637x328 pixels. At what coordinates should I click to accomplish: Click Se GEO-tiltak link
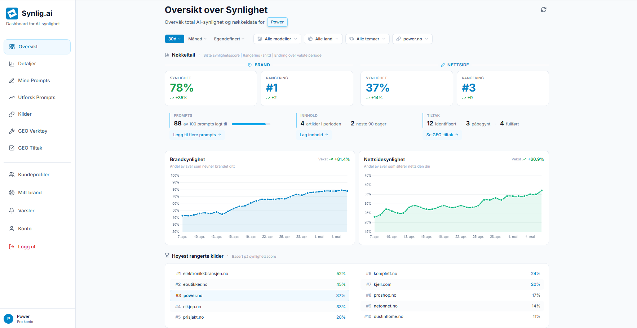coord(442,135)
